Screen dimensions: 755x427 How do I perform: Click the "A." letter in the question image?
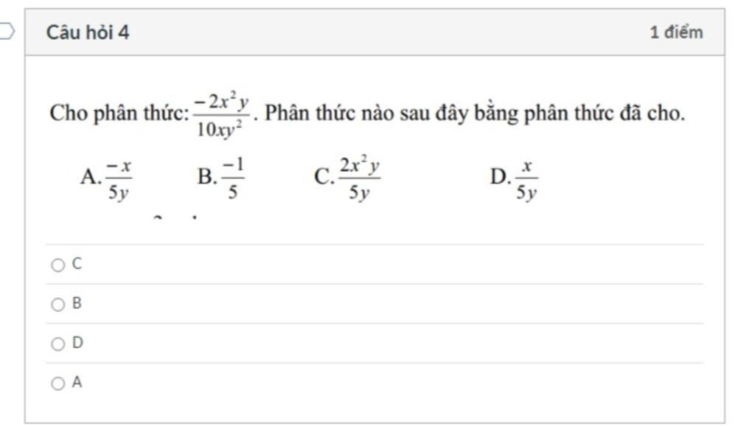(91, 177)
